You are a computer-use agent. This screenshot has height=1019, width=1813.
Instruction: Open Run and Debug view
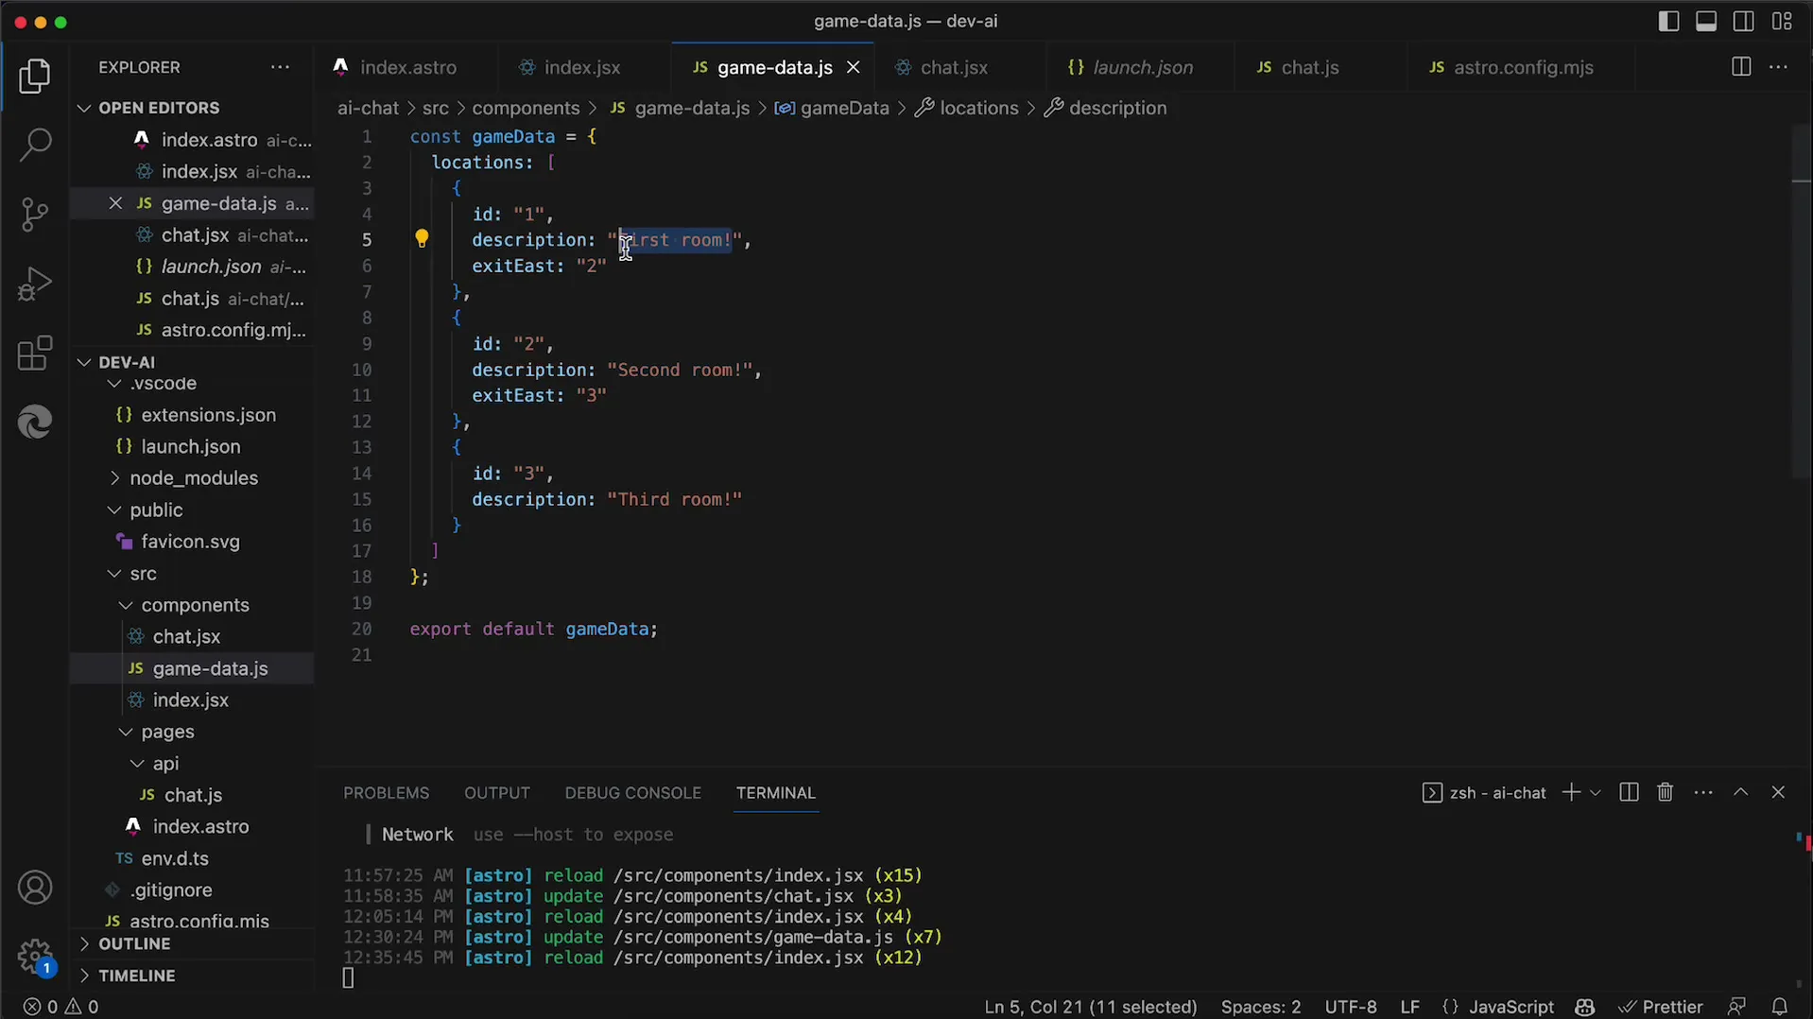click(35, 284)
